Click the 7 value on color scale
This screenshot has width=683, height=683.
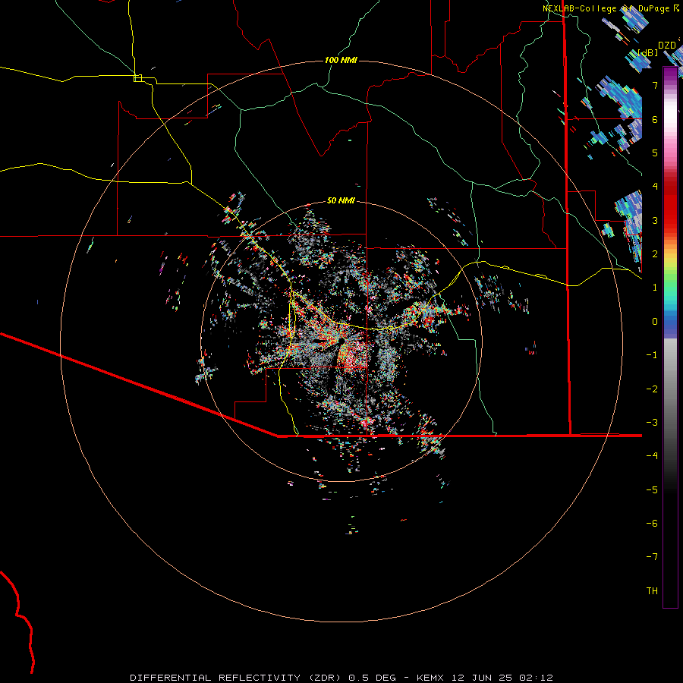(x=655, y=85)
